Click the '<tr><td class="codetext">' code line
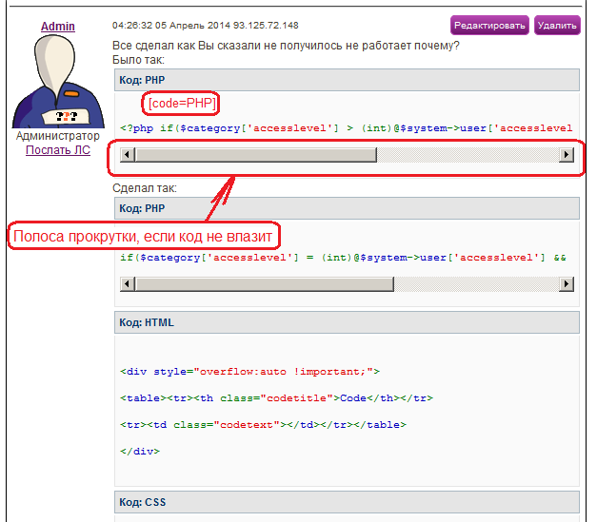597x522 pixels. (263, 425)
